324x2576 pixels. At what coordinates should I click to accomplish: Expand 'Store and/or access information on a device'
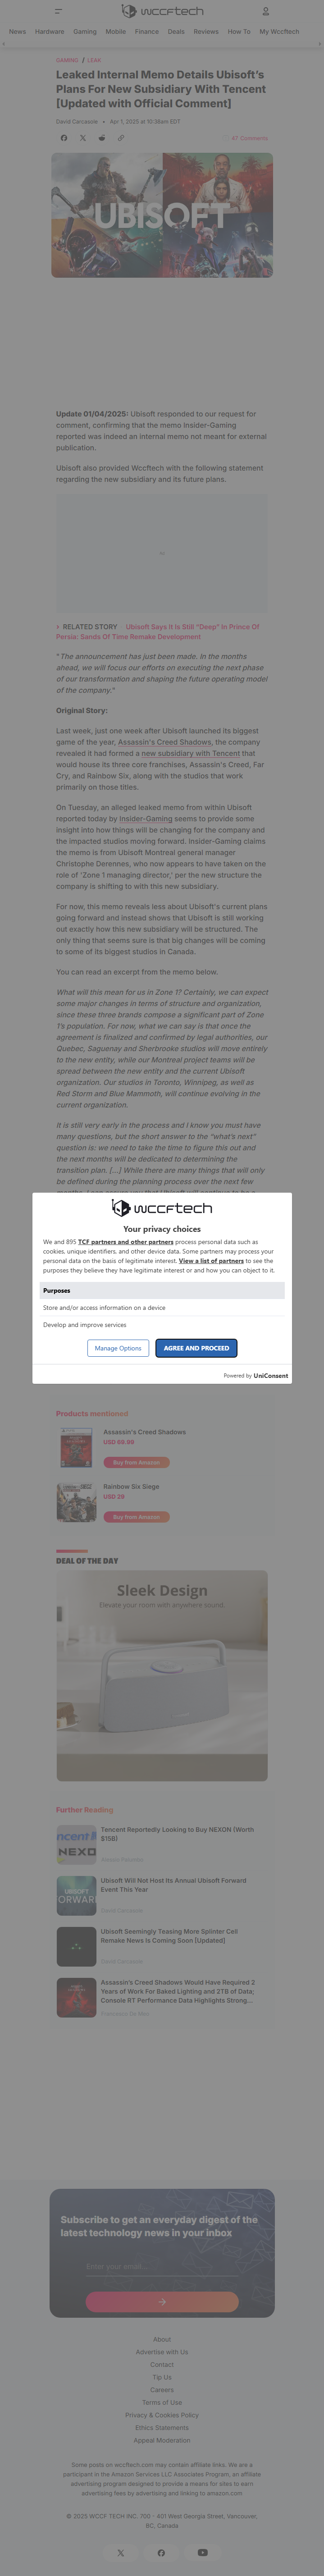tap(162, 1307)
